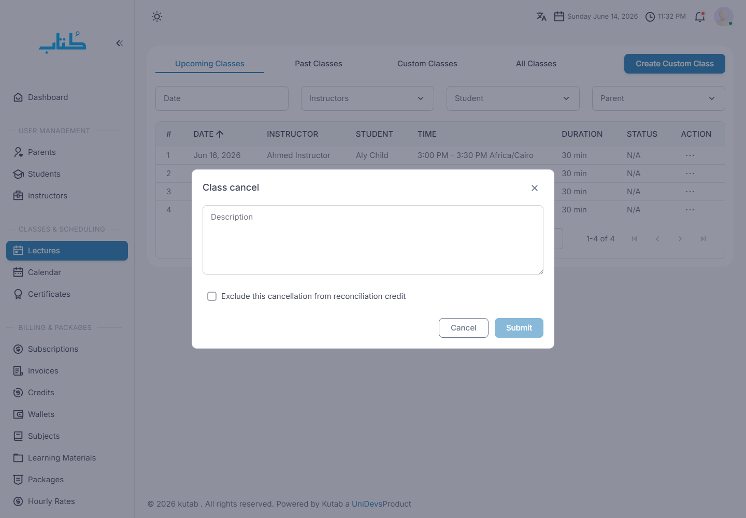The width and height of the screenshot is (746, 518).
Task: Open Dashboard in sidebar
Action: coord(67,97)
